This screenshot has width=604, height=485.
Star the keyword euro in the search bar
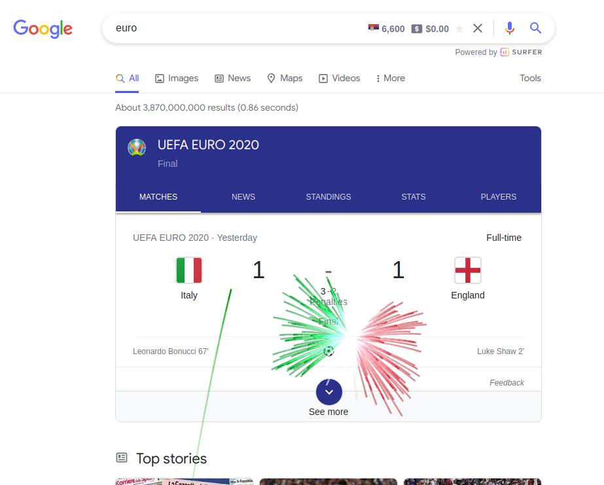click(460, 29)
